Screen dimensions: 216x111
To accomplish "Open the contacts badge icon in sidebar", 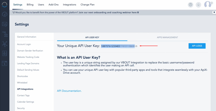I will (x=5, y=53).
